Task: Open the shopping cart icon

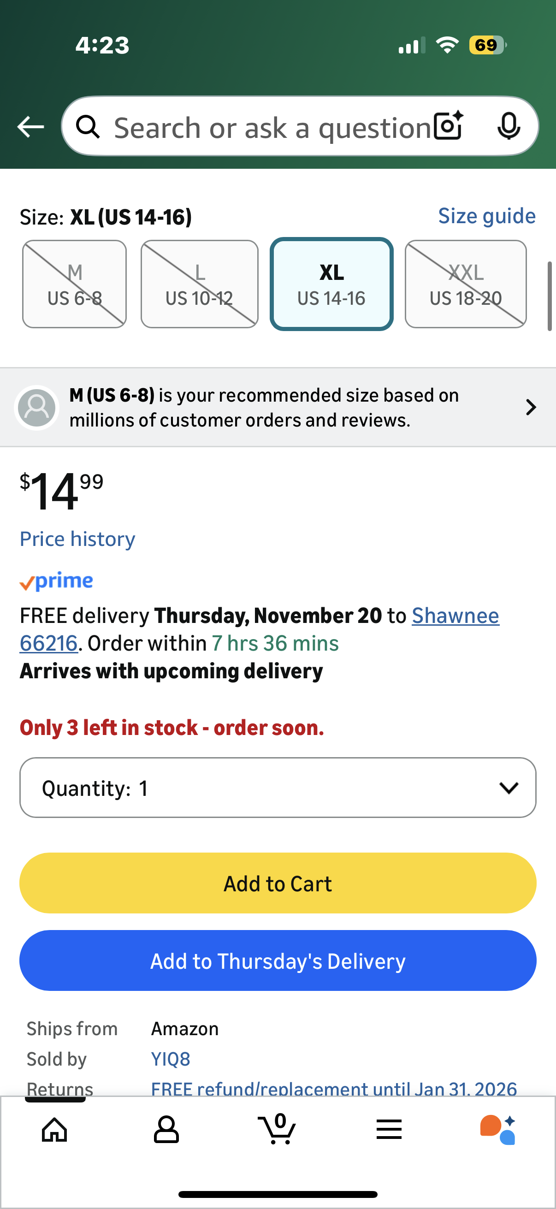Action: click(277, 1129)
